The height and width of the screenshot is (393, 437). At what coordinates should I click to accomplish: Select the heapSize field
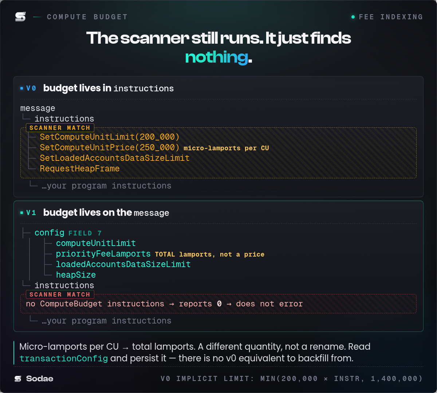(x=76, y=275)
